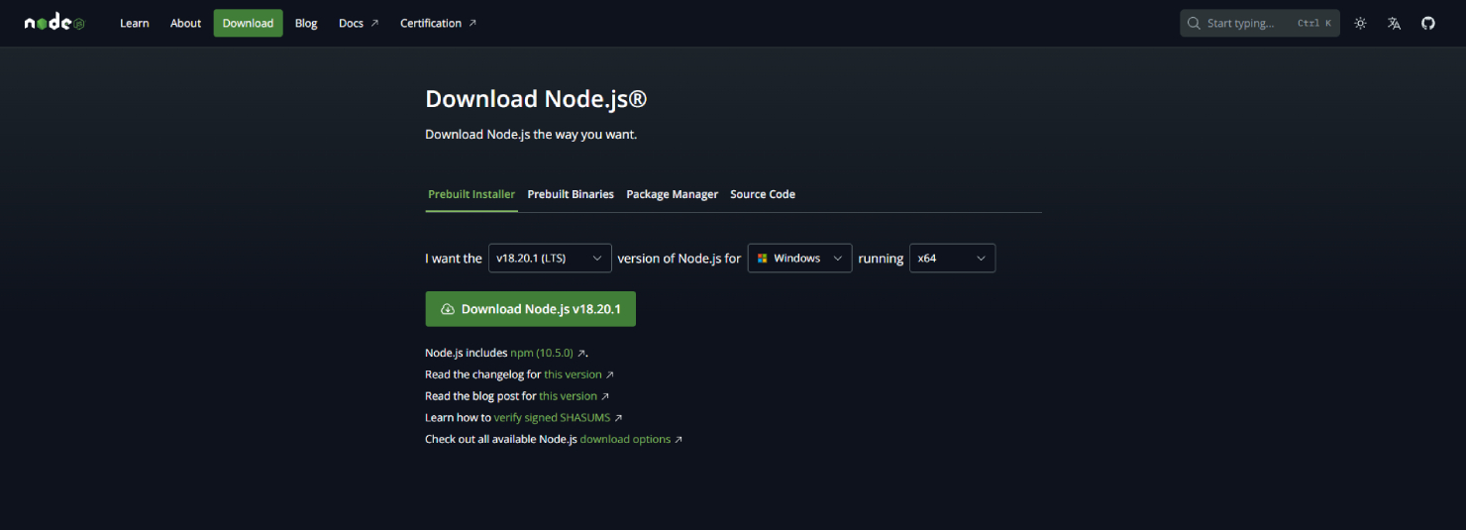Go to the Learn menu item
Viewport: 1466px width, 530px height.
(x=135, y=23)
